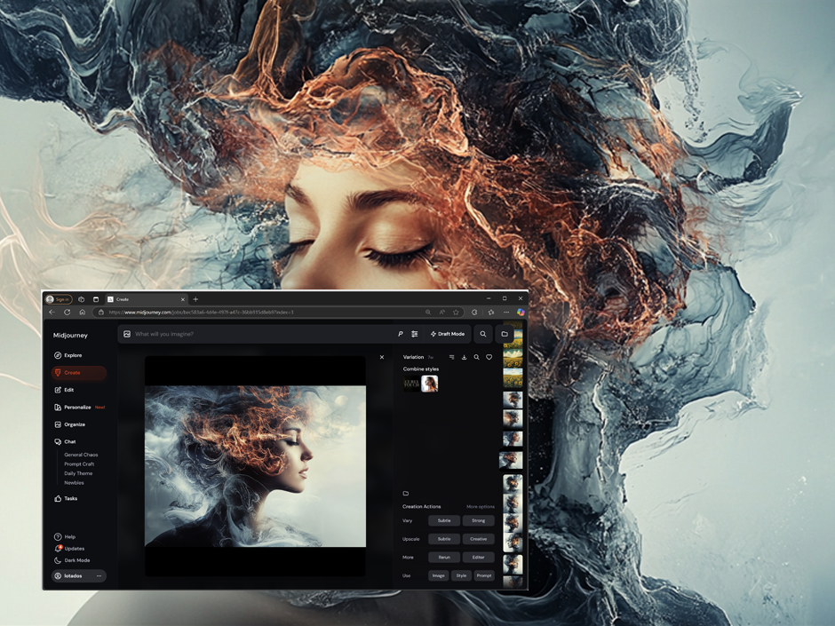This screenshot has height=626, width=835.
Task: Click the list options icon beside Variation
Action: pos(451,357)
